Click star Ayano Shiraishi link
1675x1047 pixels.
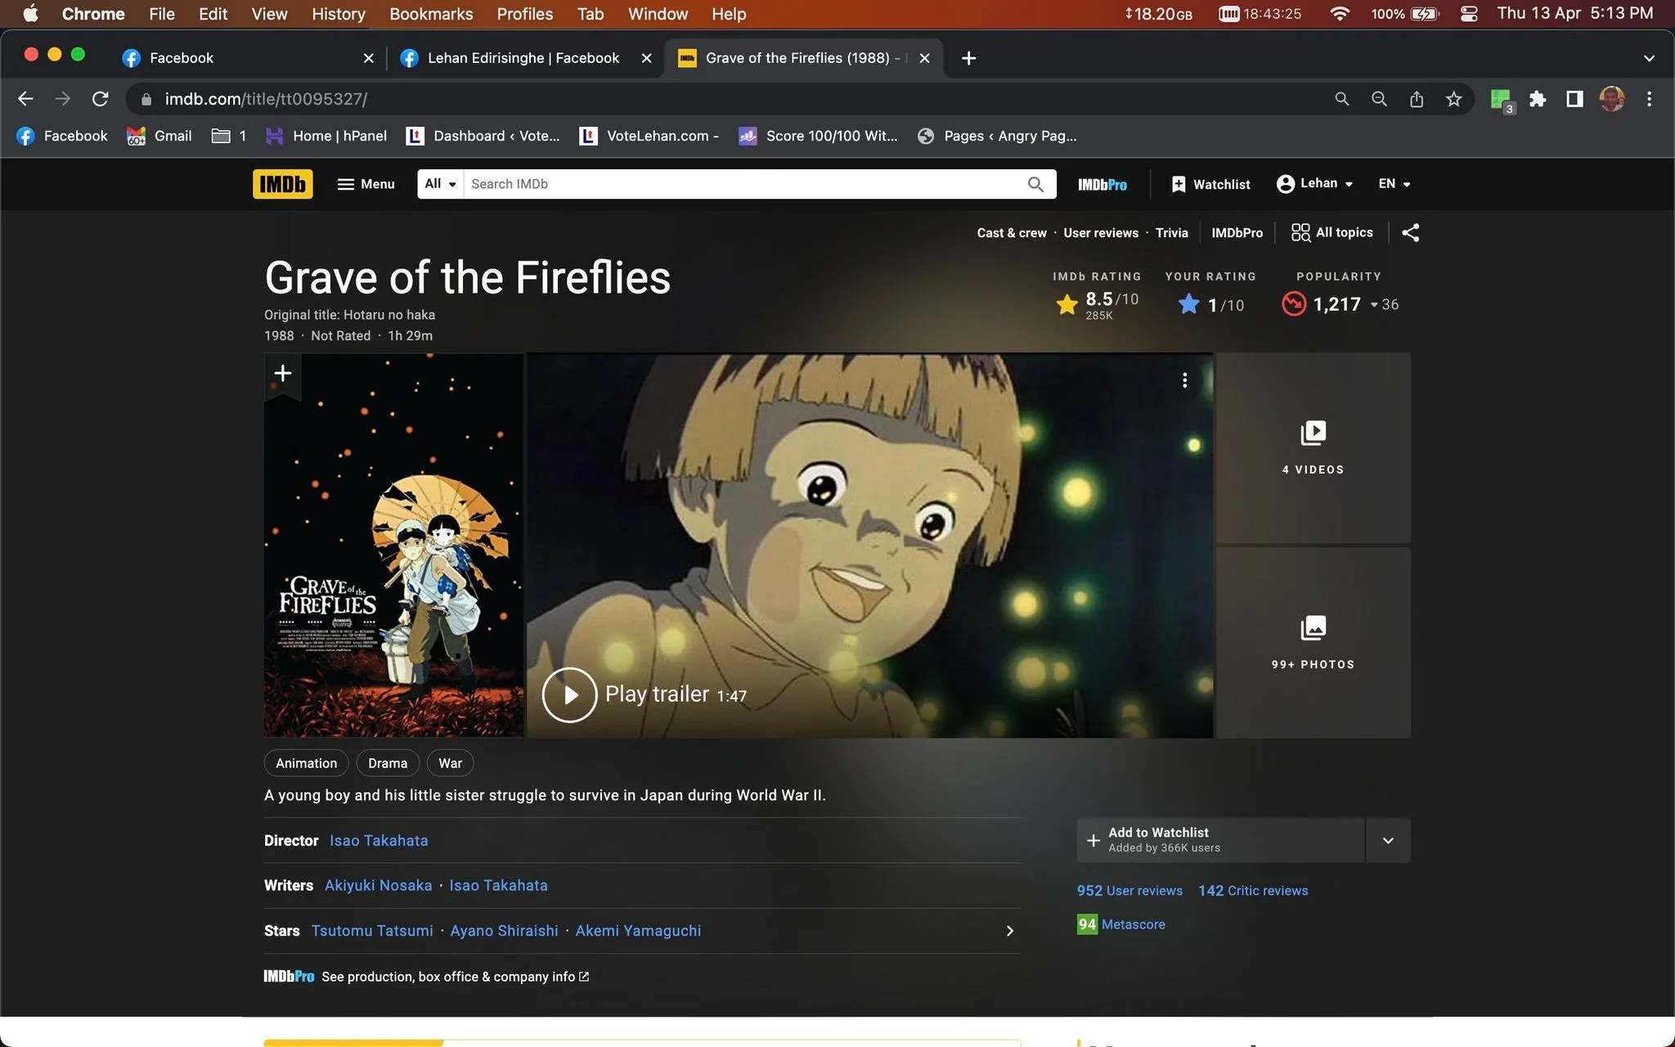pyautogui.click(x=504, y=931)
